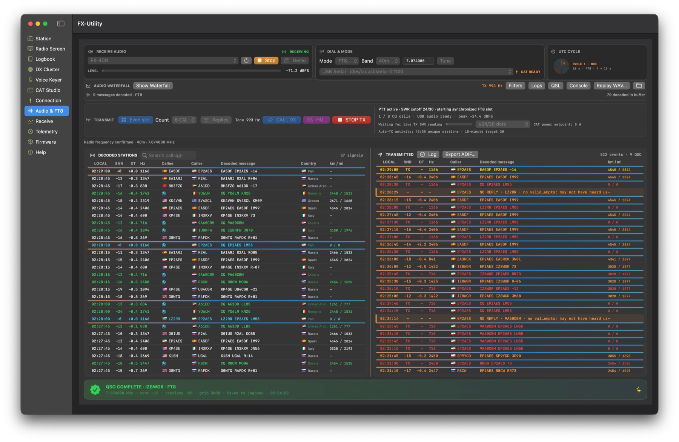Click Export ADIF in the Transmitted panel

(x=460, y=154)
